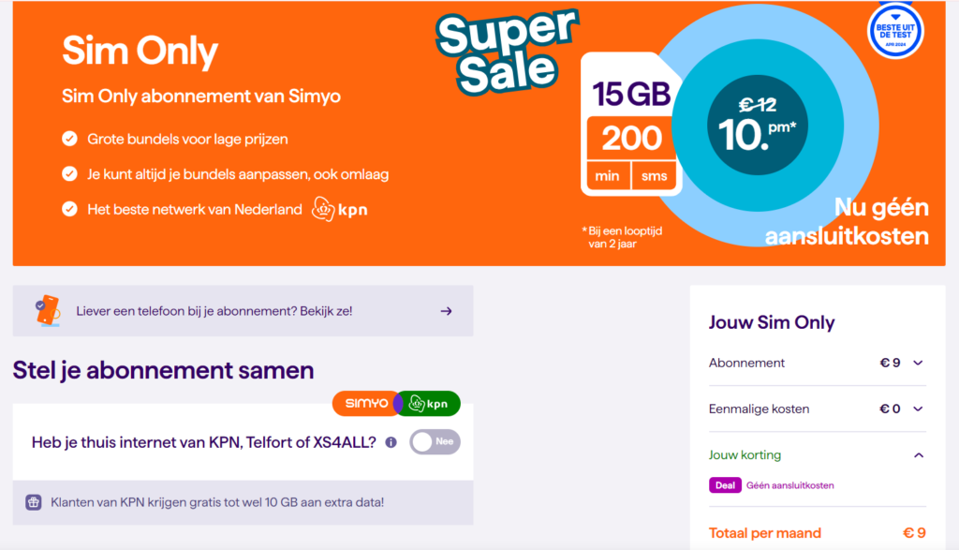Screen dimensions: 959x550
Task: Toggle the KPN home internet switch
Action: point(435,442)
